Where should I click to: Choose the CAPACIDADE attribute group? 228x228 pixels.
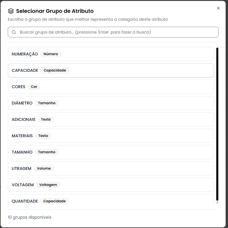tap(111, 70)
